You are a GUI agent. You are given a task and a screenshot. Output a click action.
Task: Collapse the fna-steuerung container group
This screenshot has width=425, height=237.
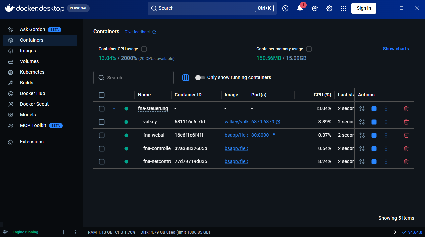point(114,109)
